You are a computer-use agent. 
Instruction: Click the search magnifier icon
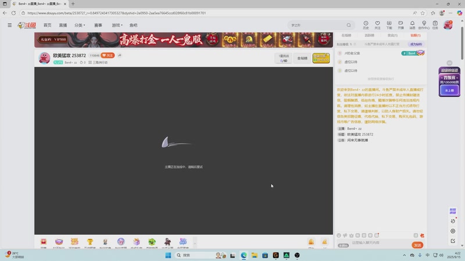click(349, 25)
